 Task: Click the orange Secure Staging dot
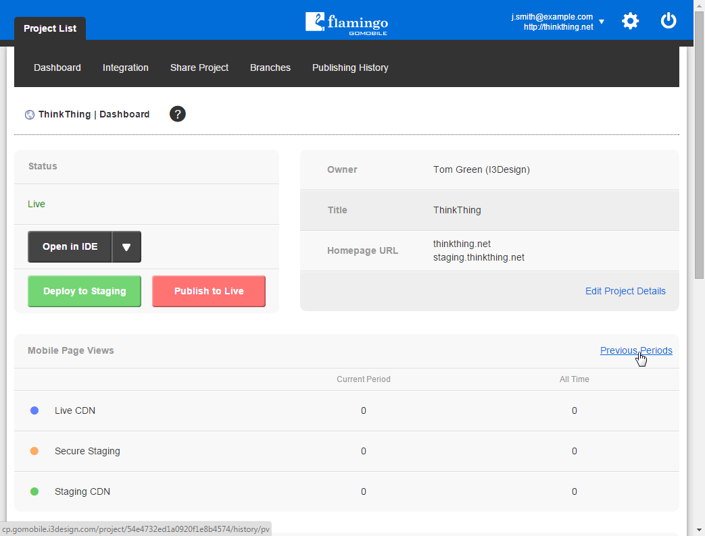pos(34,451)
